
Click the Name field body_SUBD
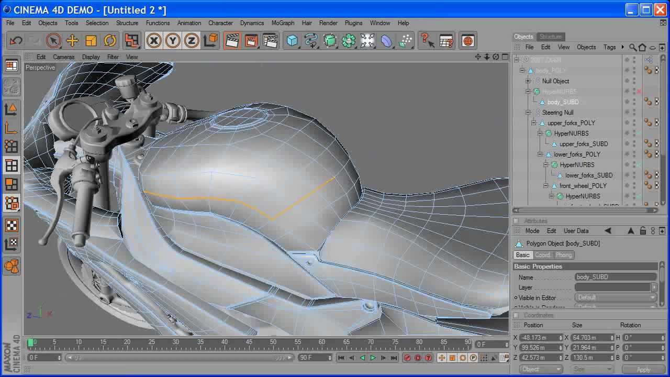tap(616, 277)
